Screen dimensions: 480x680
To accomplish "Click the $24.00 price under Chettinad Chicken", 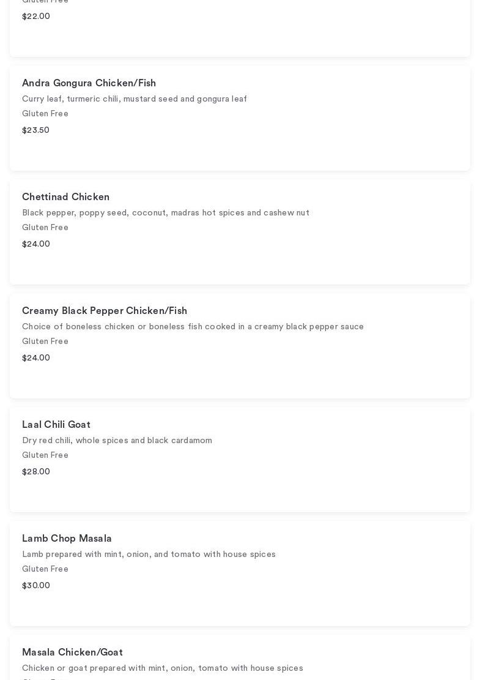I will point(36,244).
